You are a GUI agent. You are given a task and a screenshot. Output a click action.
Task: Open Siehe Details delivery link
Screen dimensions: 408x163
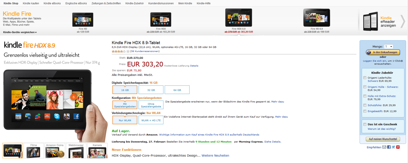pos(273,142)
